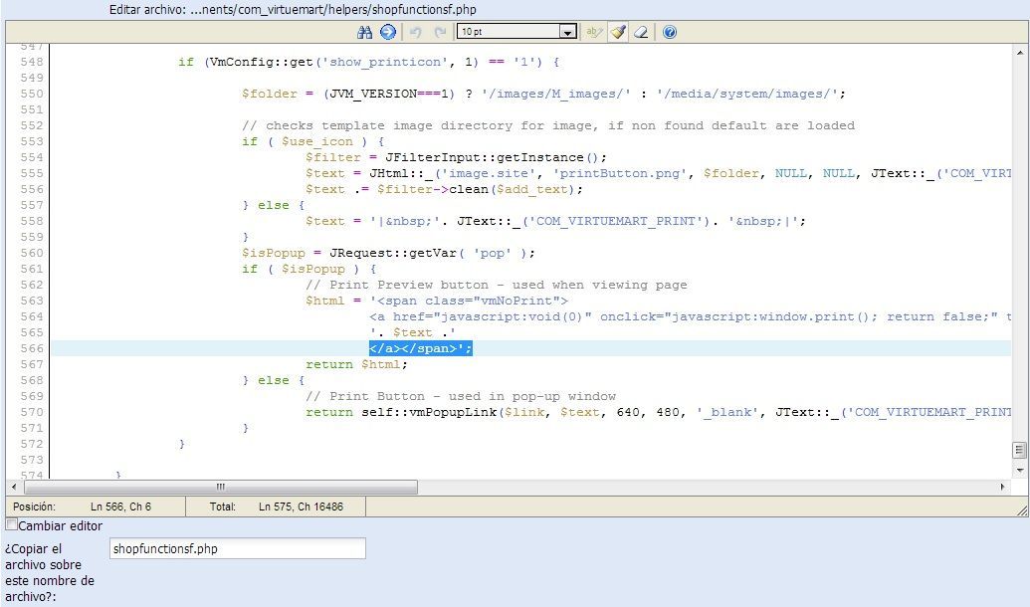Click the shopfunctionsf.php filename field
This screenshot has width=1030, height=607.
(x=237, y=548)
